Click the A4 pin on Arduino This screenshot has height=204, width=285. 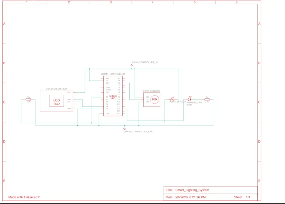[107, 106]
